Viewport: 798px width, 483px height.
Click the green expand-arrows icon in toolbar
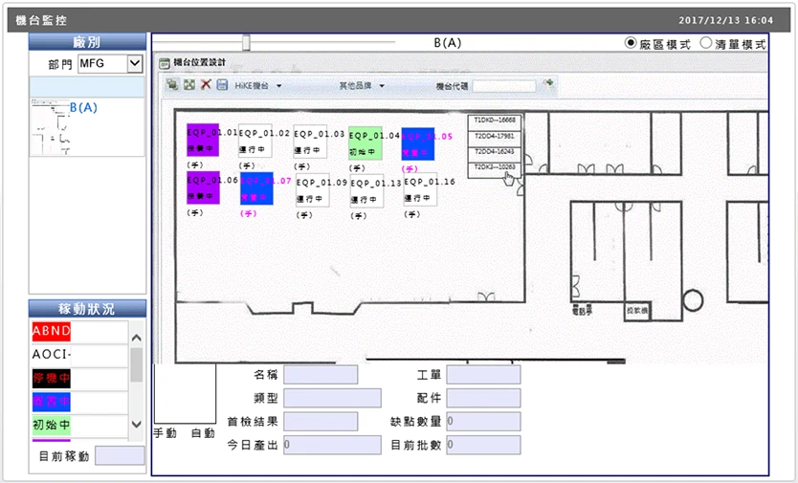click(x=189, y=84)
